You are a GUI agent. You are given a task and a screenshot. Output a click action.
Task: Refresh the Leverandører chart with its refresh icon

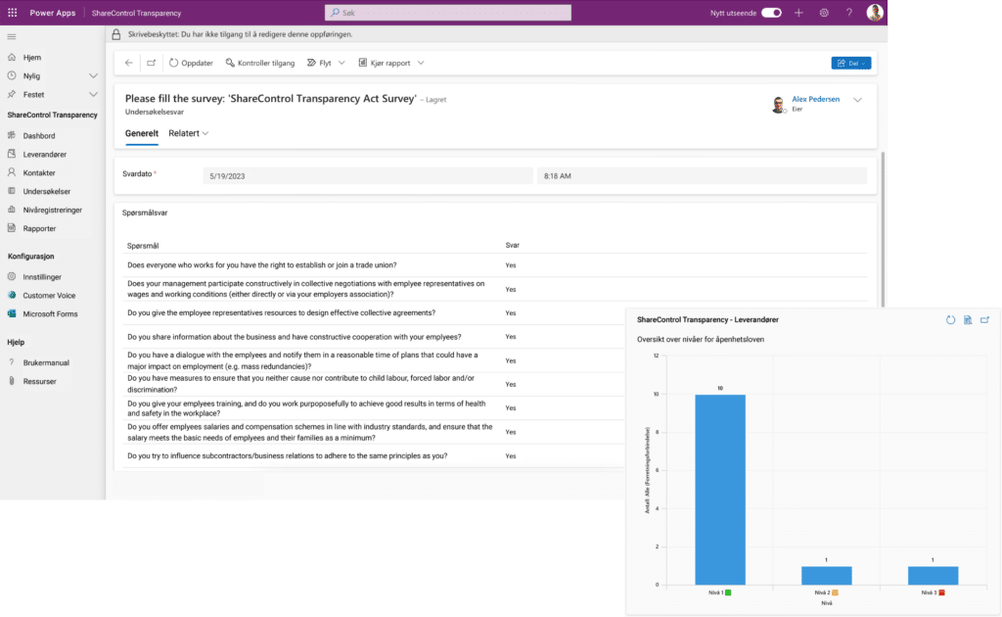(950, 320)
